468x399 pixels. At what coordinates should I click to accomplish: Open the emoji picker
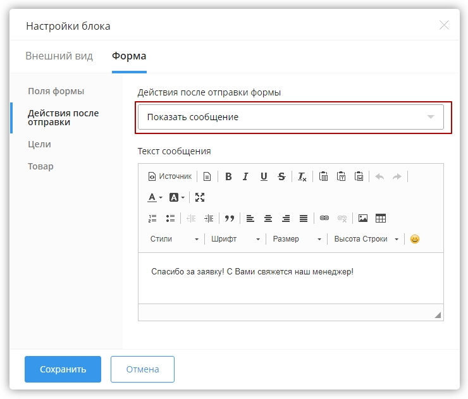415,239
